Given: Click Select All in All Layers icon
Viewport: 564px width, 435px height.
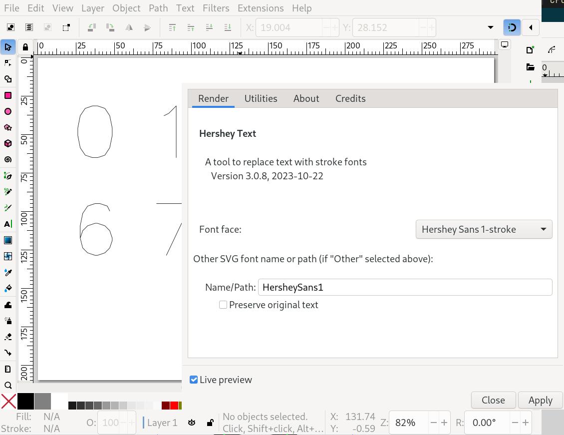Looking at the screenshot, I should click(29, 27).
